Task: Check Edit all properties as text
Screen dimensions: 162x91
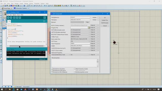Action: click(75, 72)
